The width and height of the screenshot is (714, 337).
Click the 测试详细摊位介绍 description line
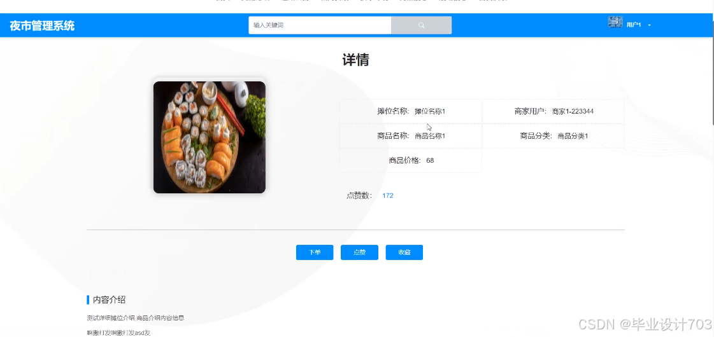(x=136, y=318)
